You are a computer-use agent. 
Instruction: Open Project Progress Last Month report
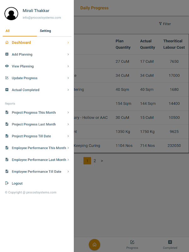(34, 124)
